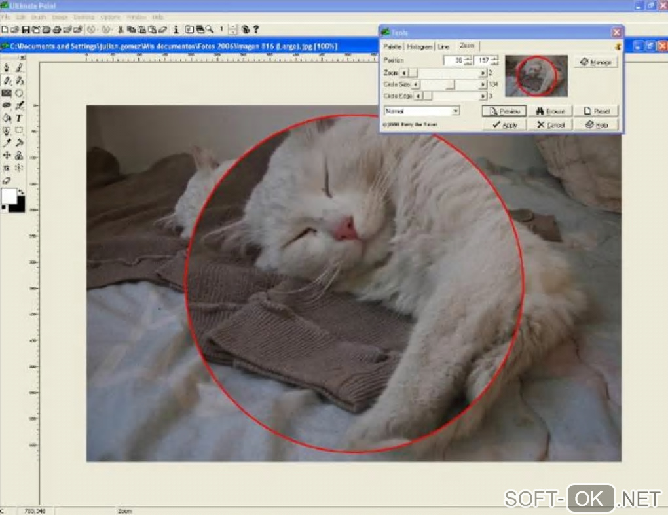Viewport: 668px width, 515px height.
Task: Click the Circle Size slider thumb
Action: click(451, 84)
